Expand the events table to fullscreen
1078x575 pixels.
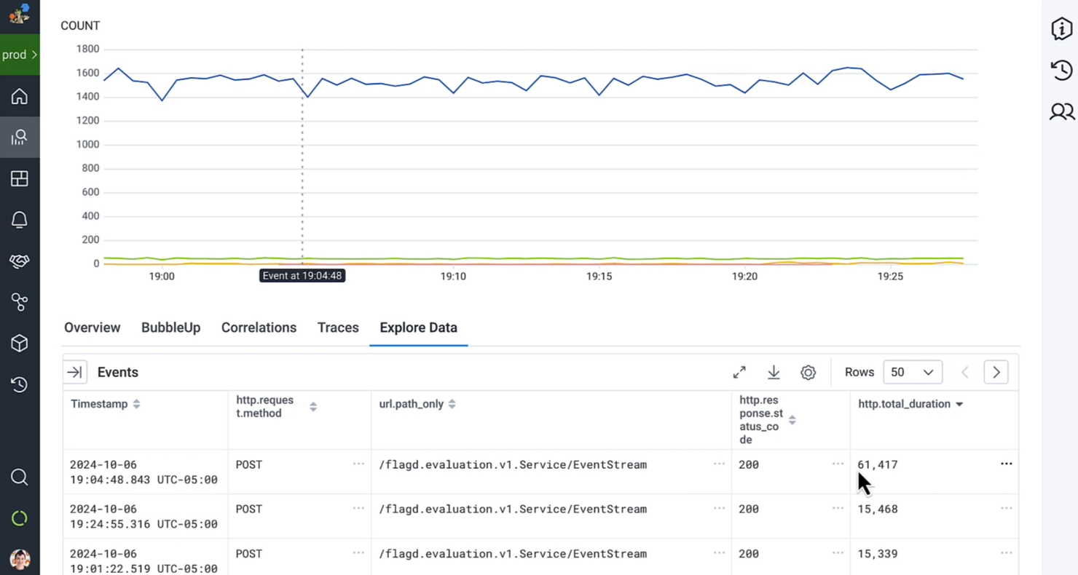click(x=739, y=372)
